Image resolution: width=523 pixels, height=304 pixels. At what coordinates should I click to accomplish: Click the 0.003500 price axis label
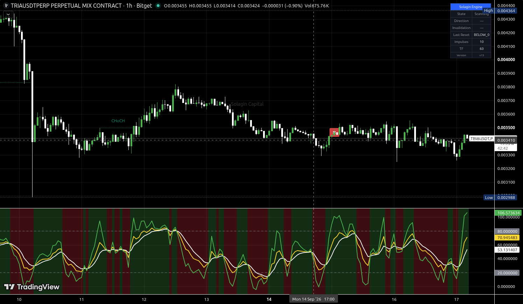click(506, 128)
